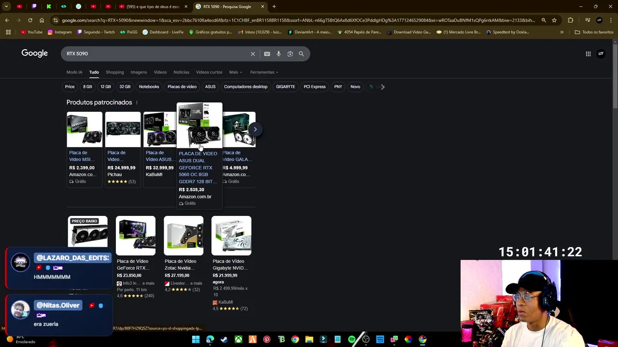Open the Ferramentas tools dropdown
Image resolution: width=618 pixels, height=347 pixels.
click(x=264, y=72)
